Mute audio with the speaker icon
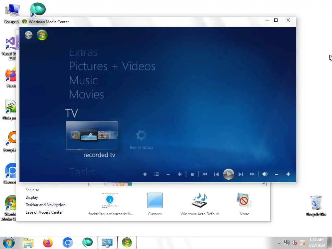The width and height of the screenshot is (332, 249). coord(265,174)
